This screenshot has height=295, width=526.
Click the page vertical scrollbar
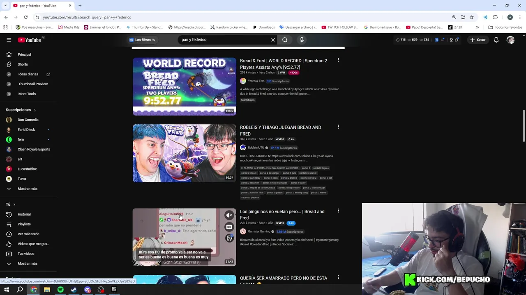(x=524, y=127)
